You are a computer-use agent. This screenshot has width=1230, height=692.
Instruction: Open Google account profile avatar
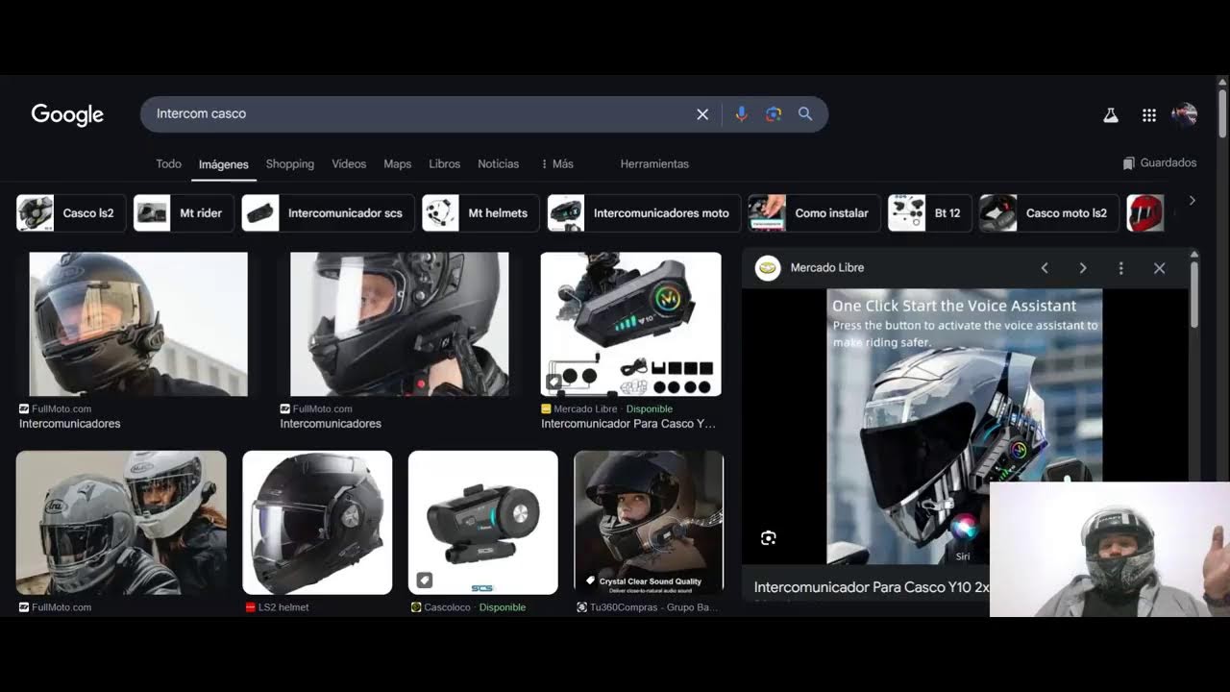tap(1184, 115)
